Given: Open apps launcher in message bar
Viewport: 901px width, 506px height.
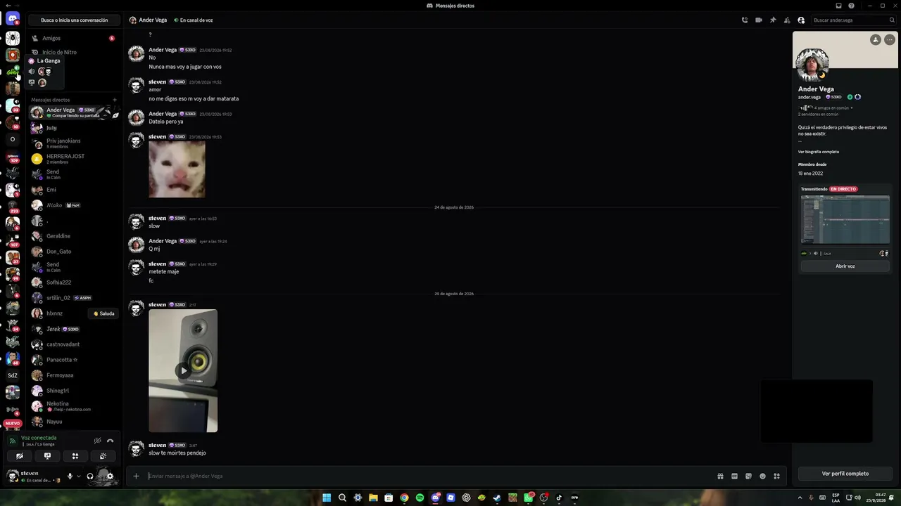Looking at the screenshot, I should coord(776,476).
